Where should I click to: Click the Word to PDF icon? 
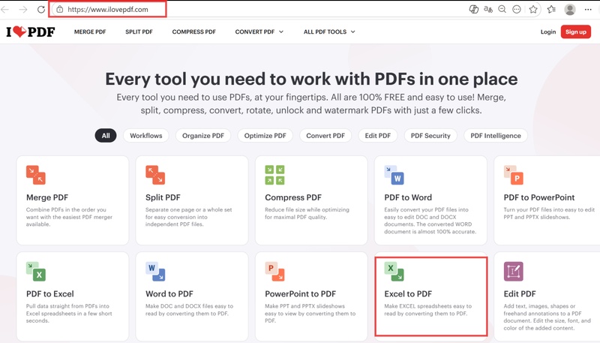click(155, 272)
